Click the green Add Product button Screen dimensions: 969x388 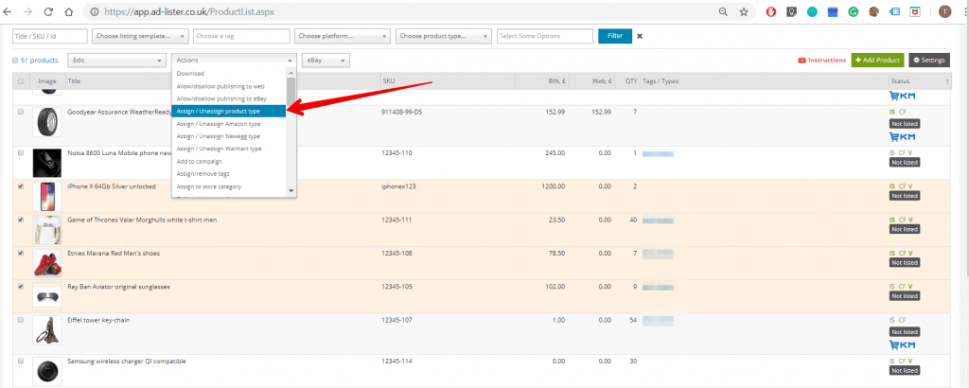click(877, 60)
